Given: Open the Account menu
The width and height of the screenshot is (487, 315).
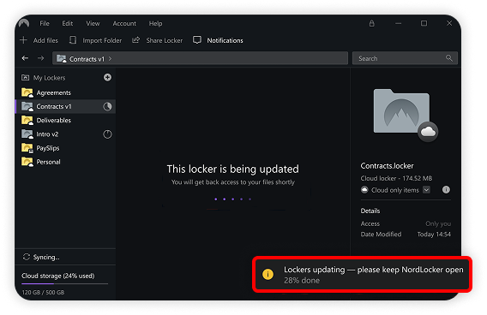Looking at the screenshot, I should point(124,24).
